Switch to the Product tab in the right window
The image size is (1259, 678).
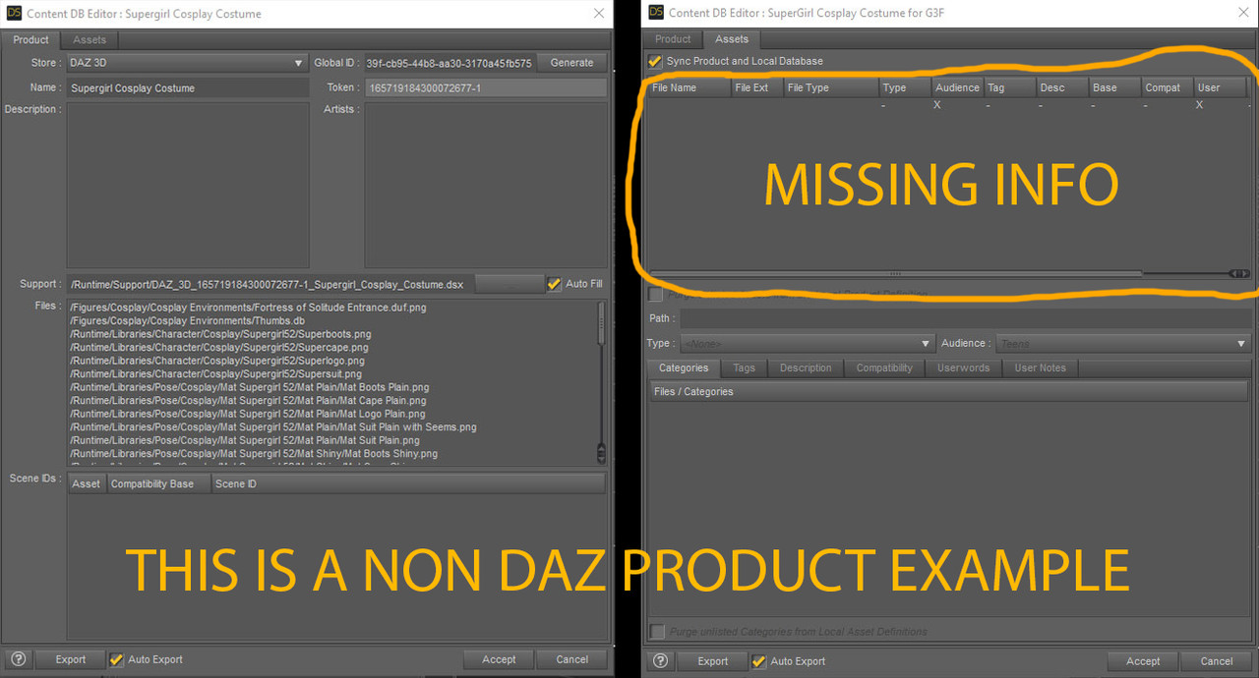[x=673, y=39]
